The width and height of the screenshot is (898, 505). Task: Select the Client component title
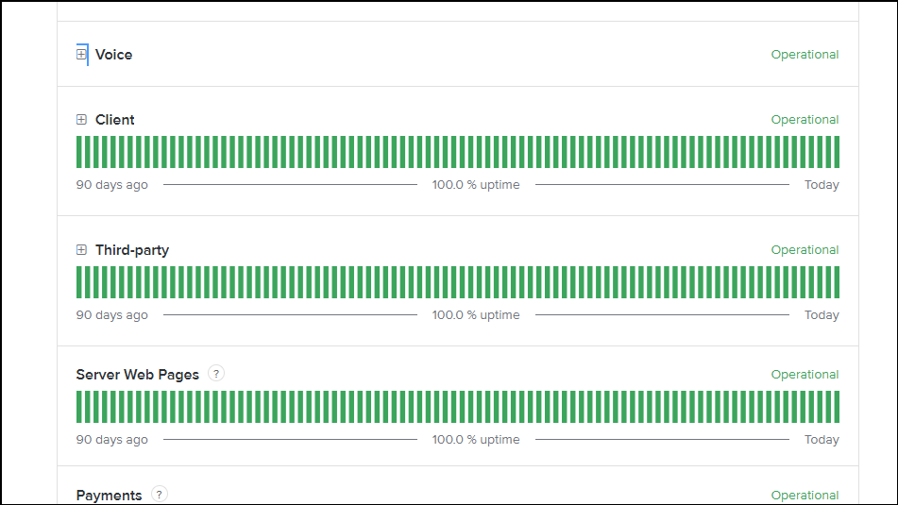(114, 120)
